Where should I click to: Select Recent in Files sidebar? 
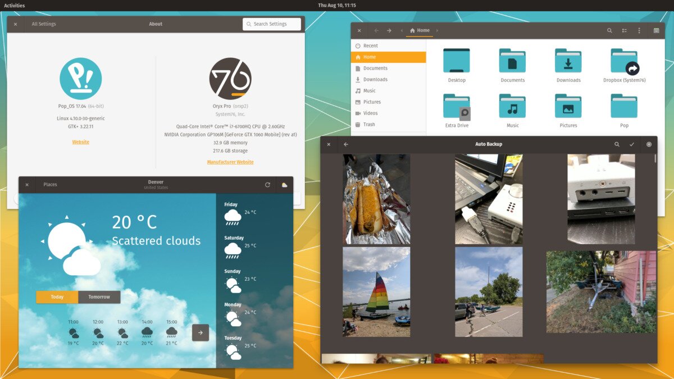389,46
